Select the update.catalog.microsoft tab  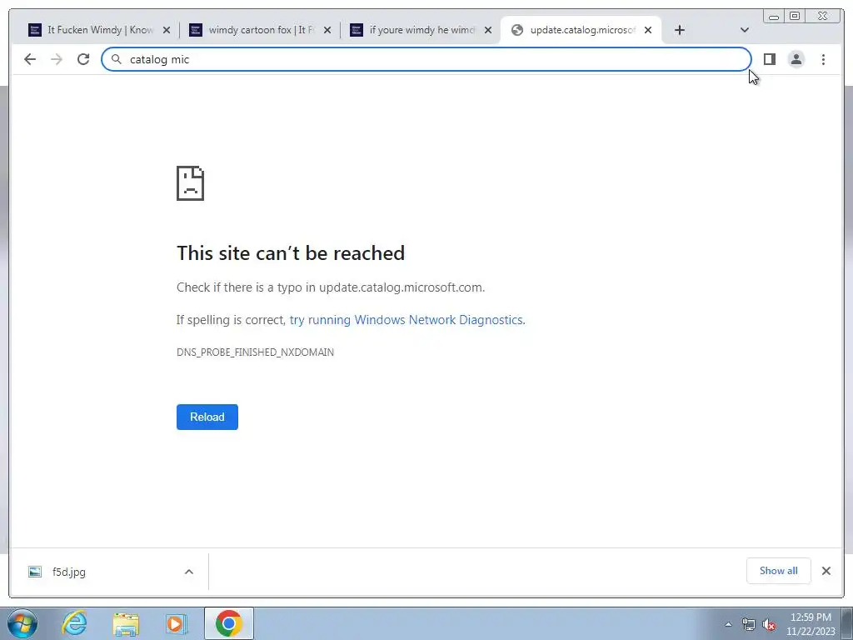pyautogui.click(x=581, y=30)
